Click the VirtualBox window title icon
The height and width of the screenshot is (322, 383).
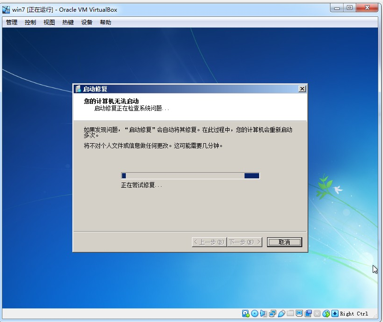(6, 10)
